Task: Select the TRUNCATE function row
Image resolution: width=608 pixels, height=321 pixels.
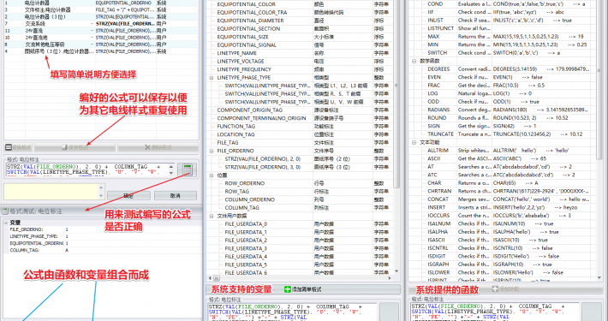Action: (x=503, y=134)
